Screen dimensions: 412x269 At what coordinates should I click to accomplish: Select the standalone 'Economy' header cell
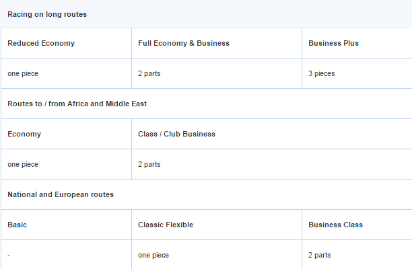[24, 134]
